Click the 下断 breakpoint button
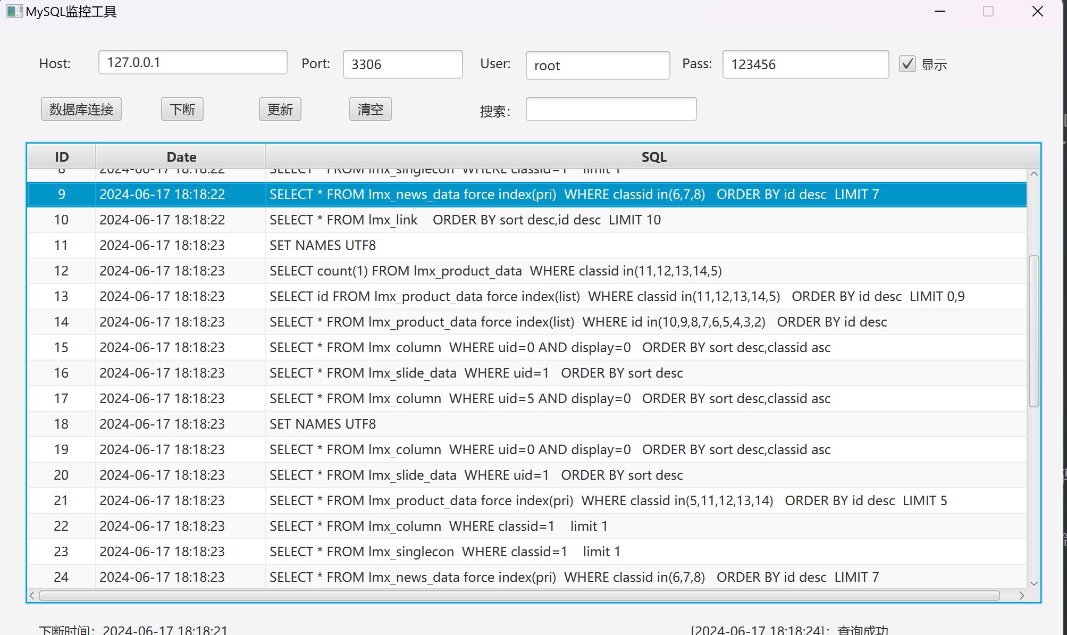 tap(182, 109)
